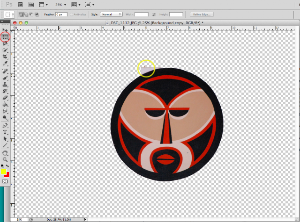
Task: Select the Zoom tool
Action: 5,159
